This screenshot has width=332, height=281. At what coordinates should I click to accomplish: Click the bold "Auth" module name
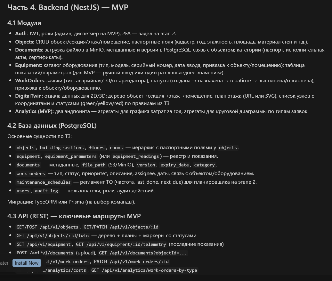click(21, 33)
